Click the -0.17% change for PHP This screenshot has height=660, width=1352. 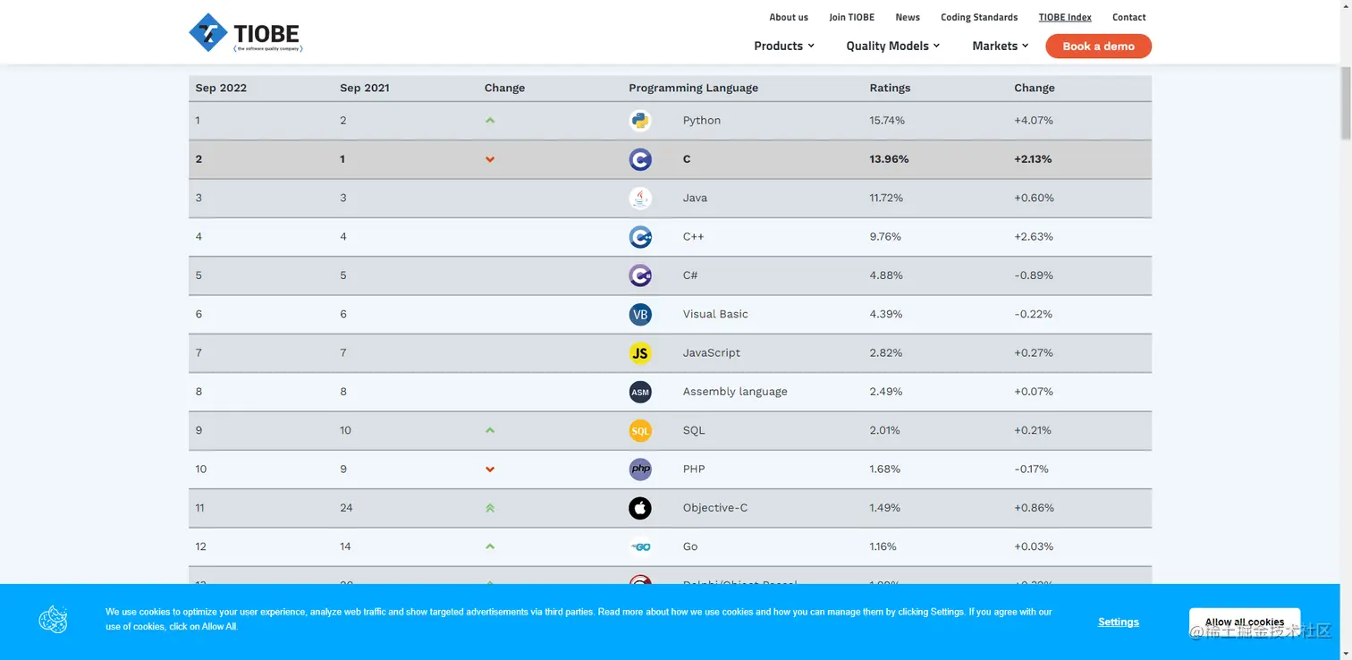tap(1032, 469)
